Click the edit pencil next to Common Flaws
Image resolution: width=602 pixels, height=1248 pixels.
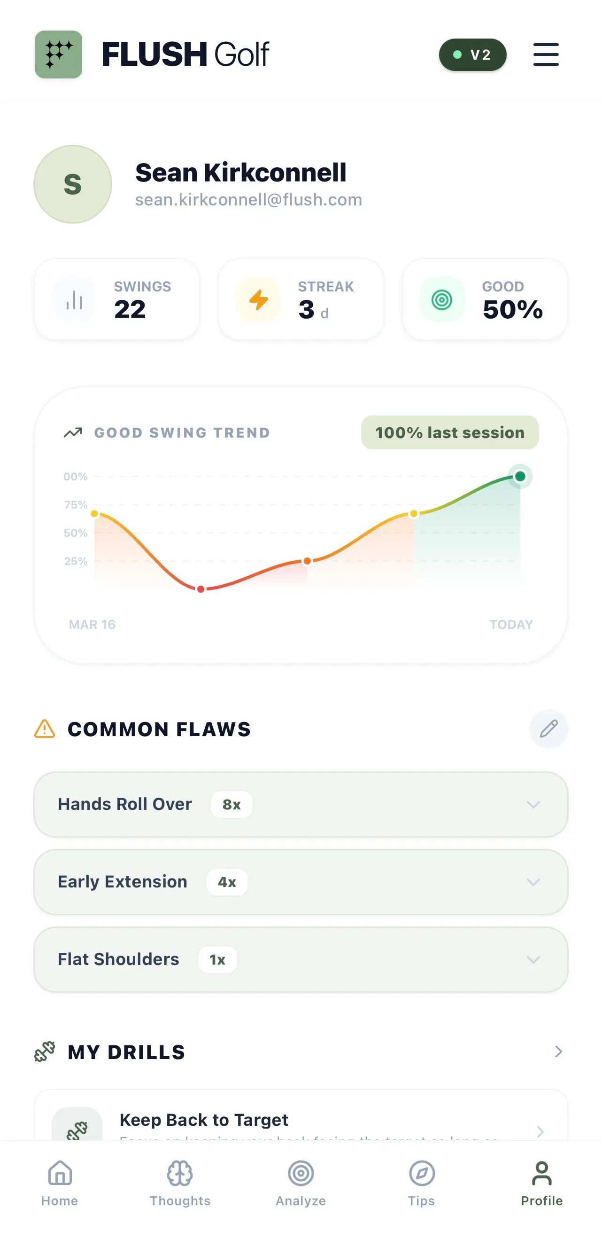point(548,729)
